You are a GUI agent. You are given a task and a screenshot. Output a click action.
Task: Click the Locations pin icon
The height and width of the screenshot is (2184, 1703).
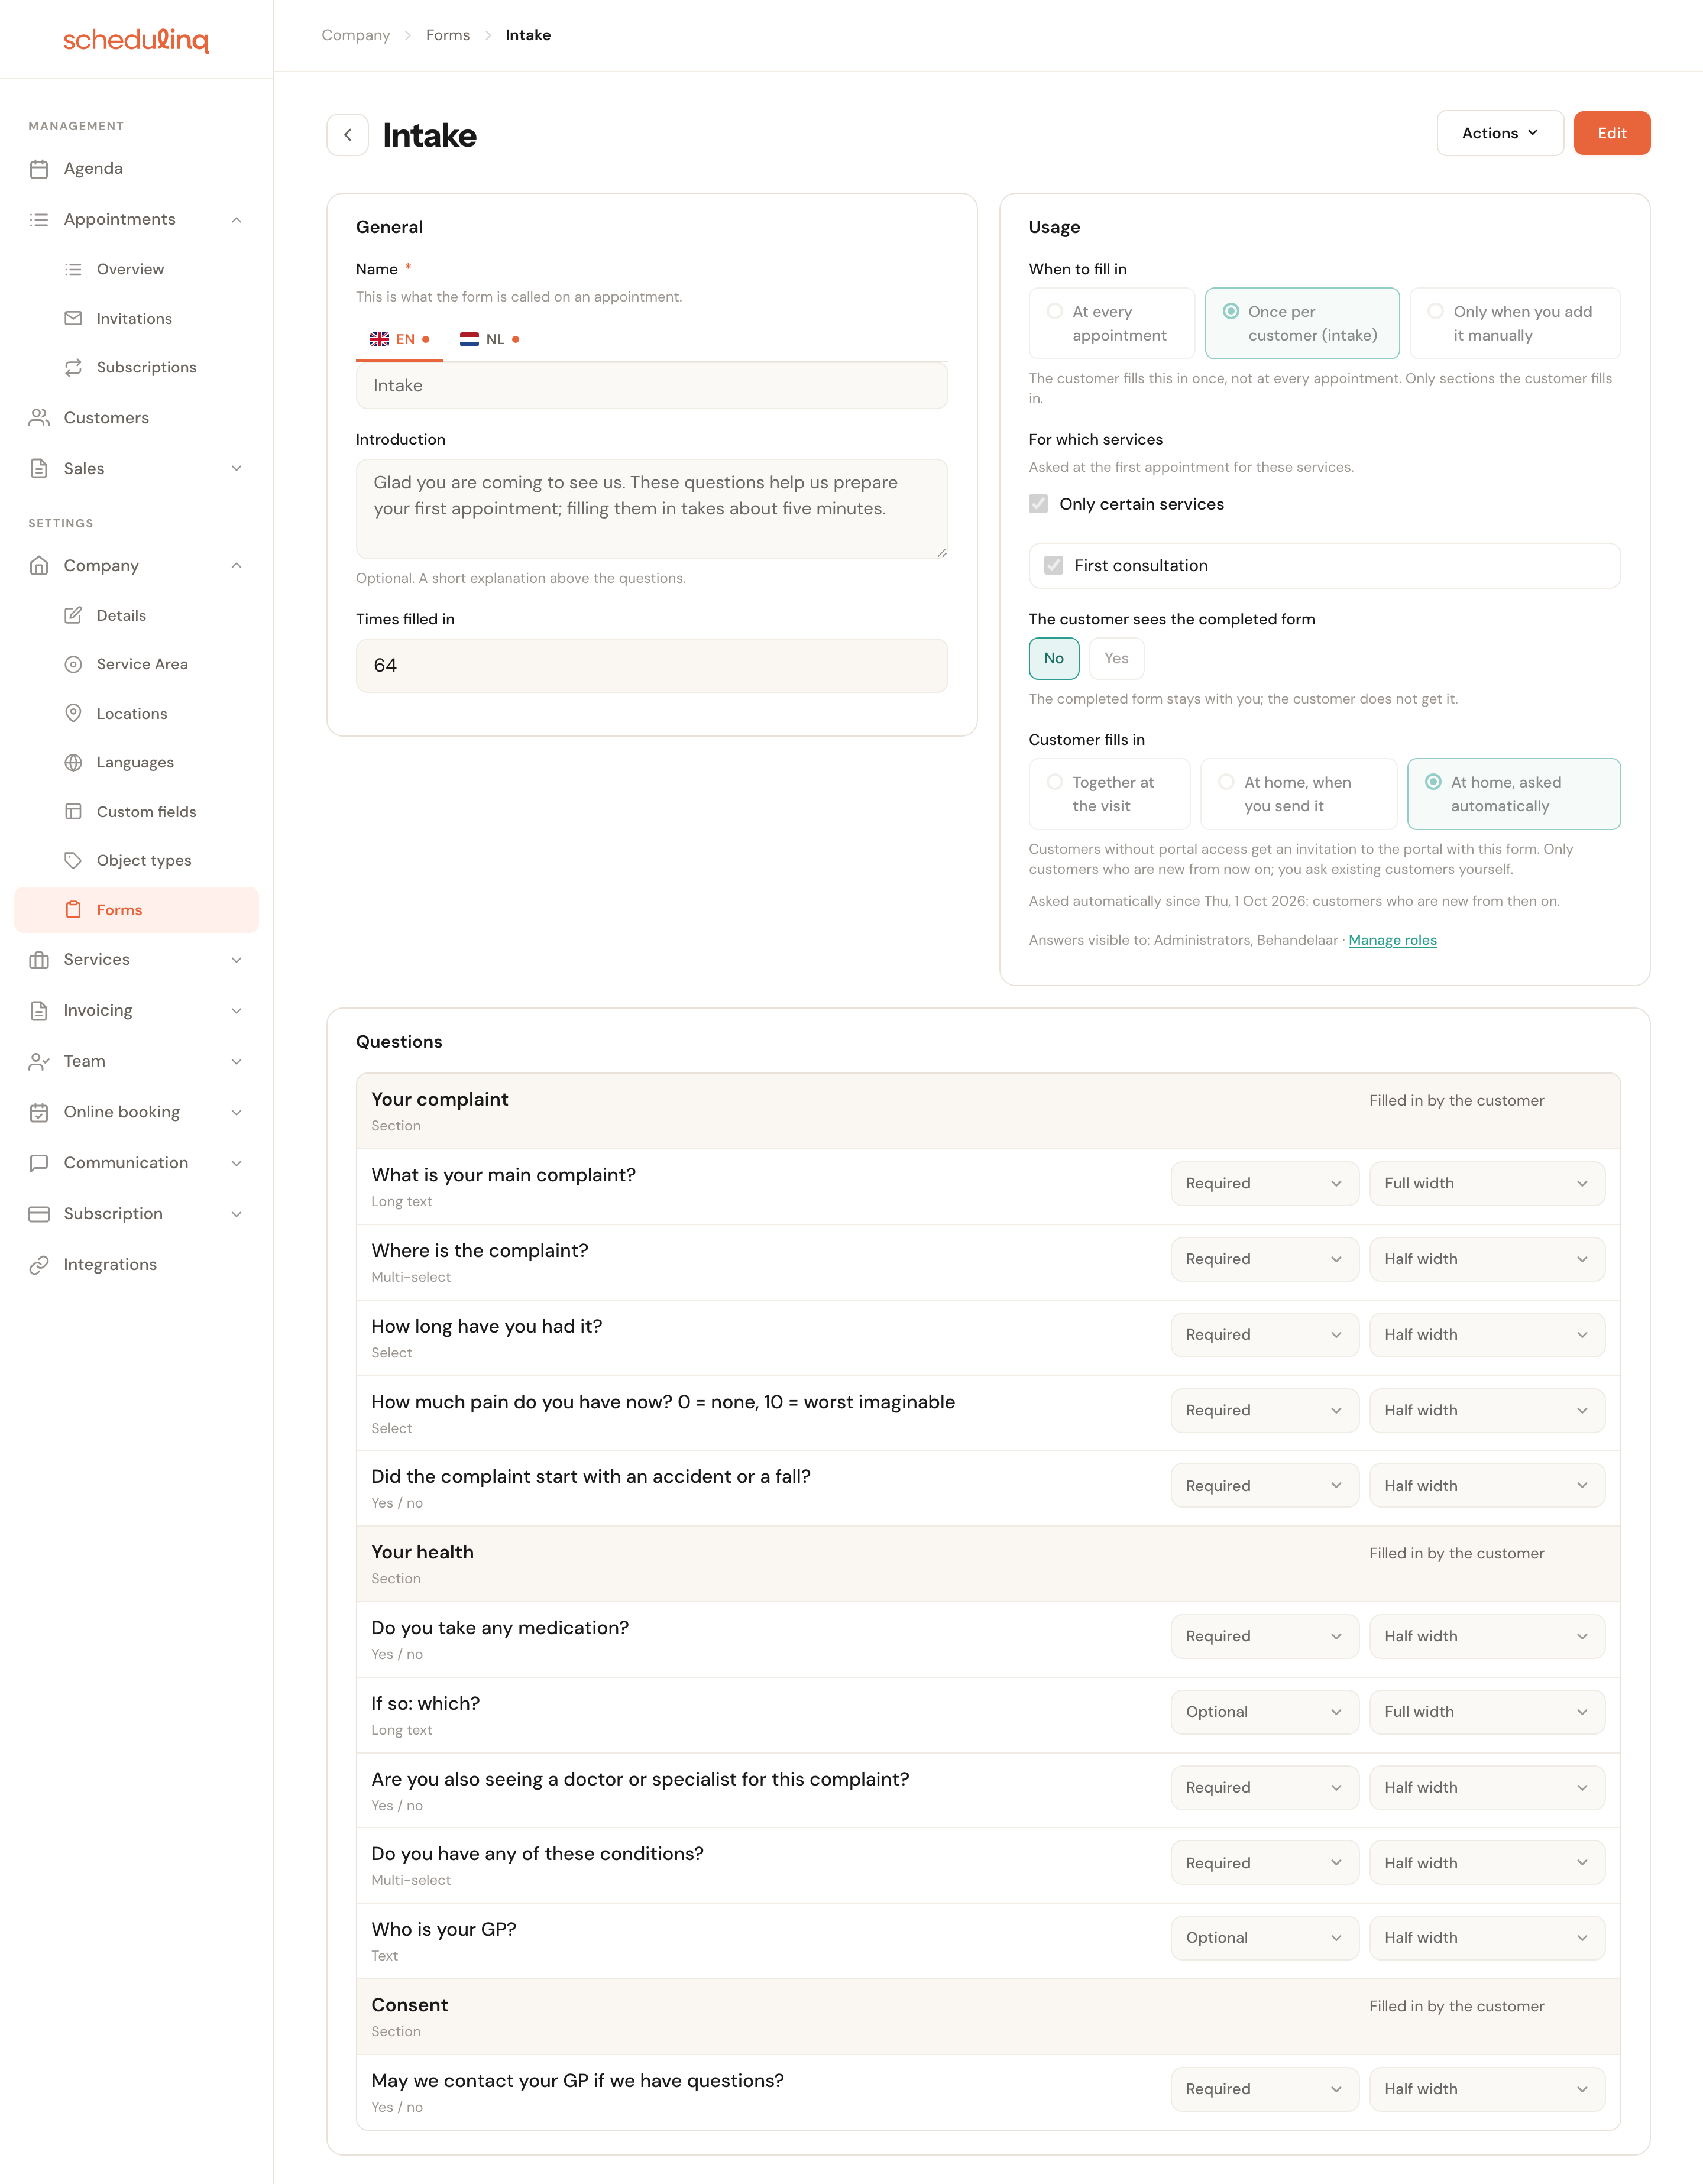pyautogui.click(x=73, y=713)
